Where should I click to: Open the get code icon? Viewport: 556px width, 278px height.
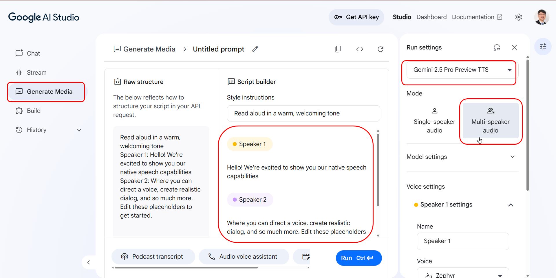[x=359, y=49]
